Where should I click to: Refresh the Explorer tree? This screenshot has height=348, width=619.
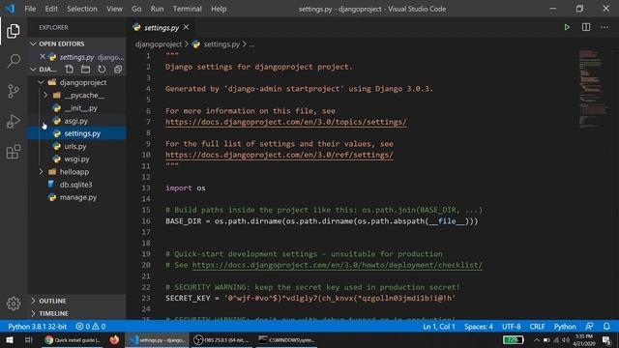pos(102,70)
